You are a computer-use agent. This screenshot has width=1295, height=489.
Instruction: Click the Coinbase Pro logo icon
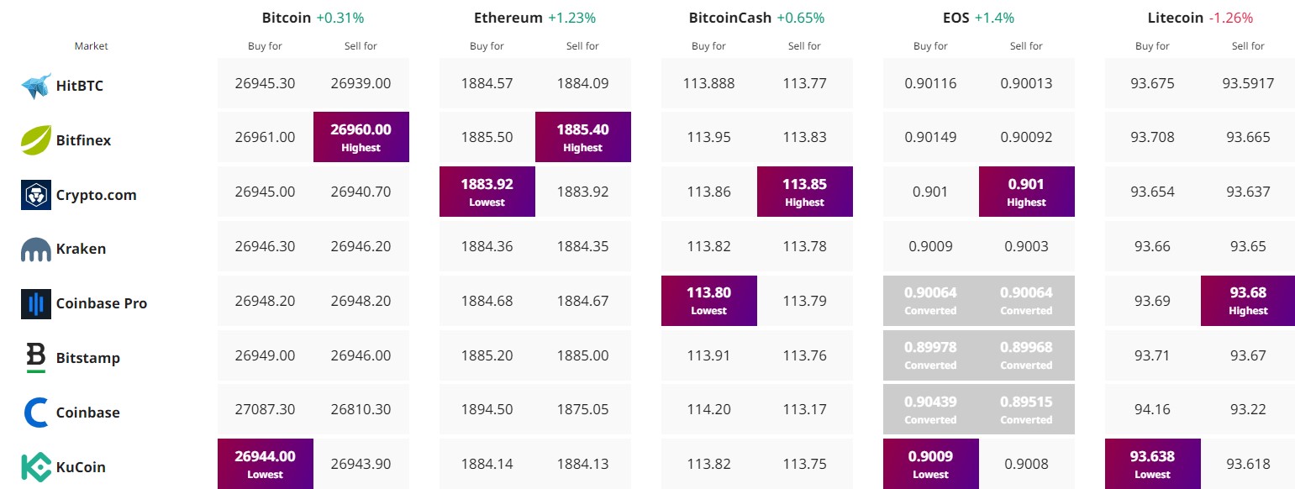[x=36, y=304]
